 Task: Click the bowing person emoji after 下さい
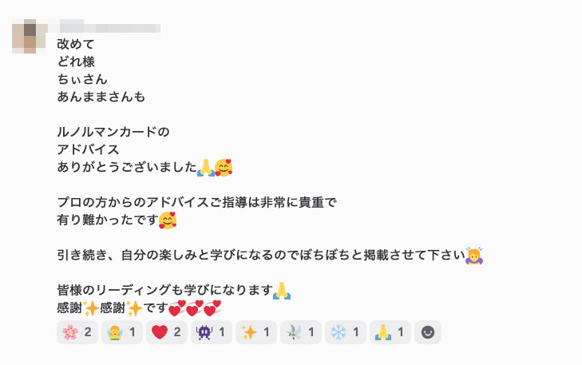coord(474,256)
